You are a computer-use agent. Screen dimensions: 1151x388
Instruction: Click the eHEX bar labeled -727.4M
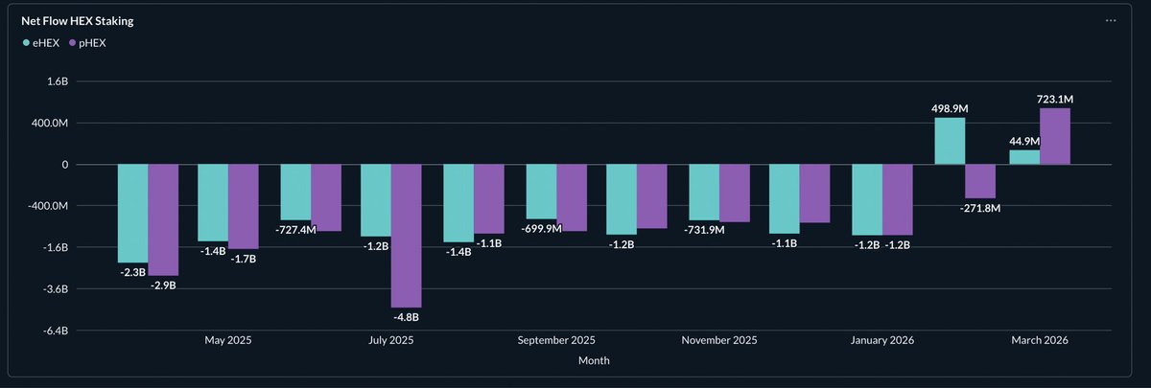point(295,193)
